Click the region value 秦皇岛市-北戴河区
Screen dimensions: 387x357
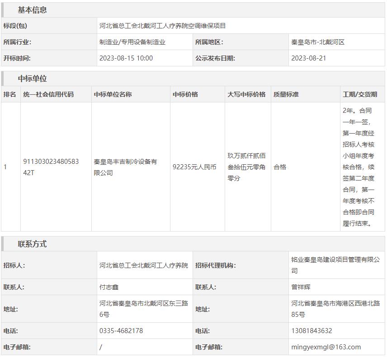[318, 42]
